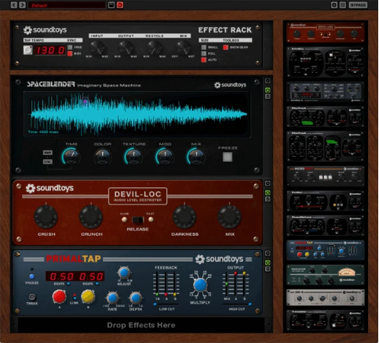Tap the Tap Tempo button
The width and height of the screenshot is (379, 343).
(x=27, y=50)
